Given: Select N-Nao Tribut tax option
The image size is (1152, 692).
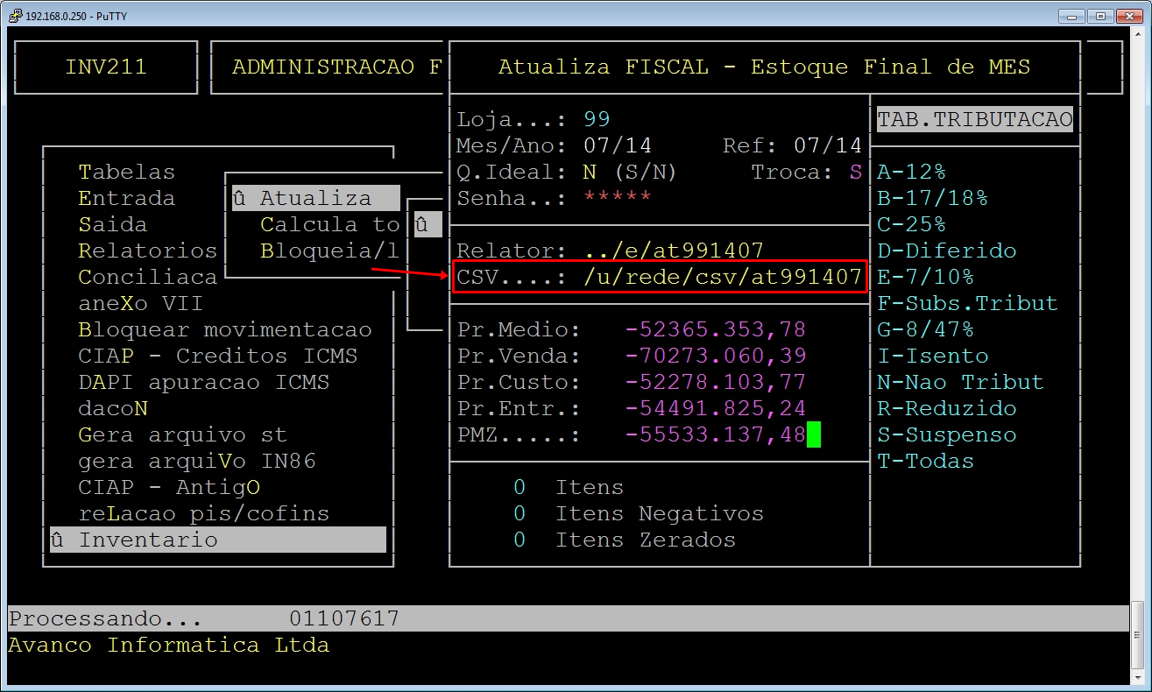Looking at the screenshot, I should 961,382.
